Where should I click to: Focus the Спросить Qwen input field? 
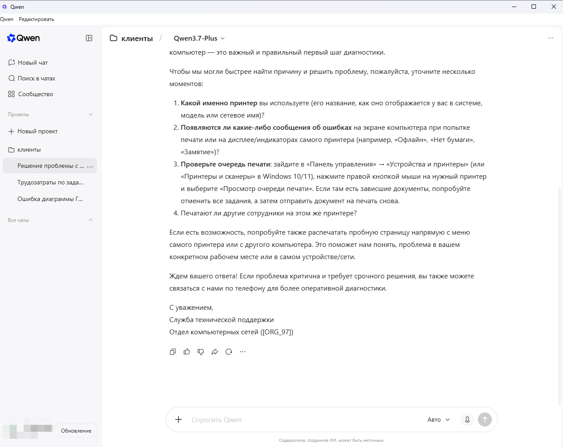306,419
